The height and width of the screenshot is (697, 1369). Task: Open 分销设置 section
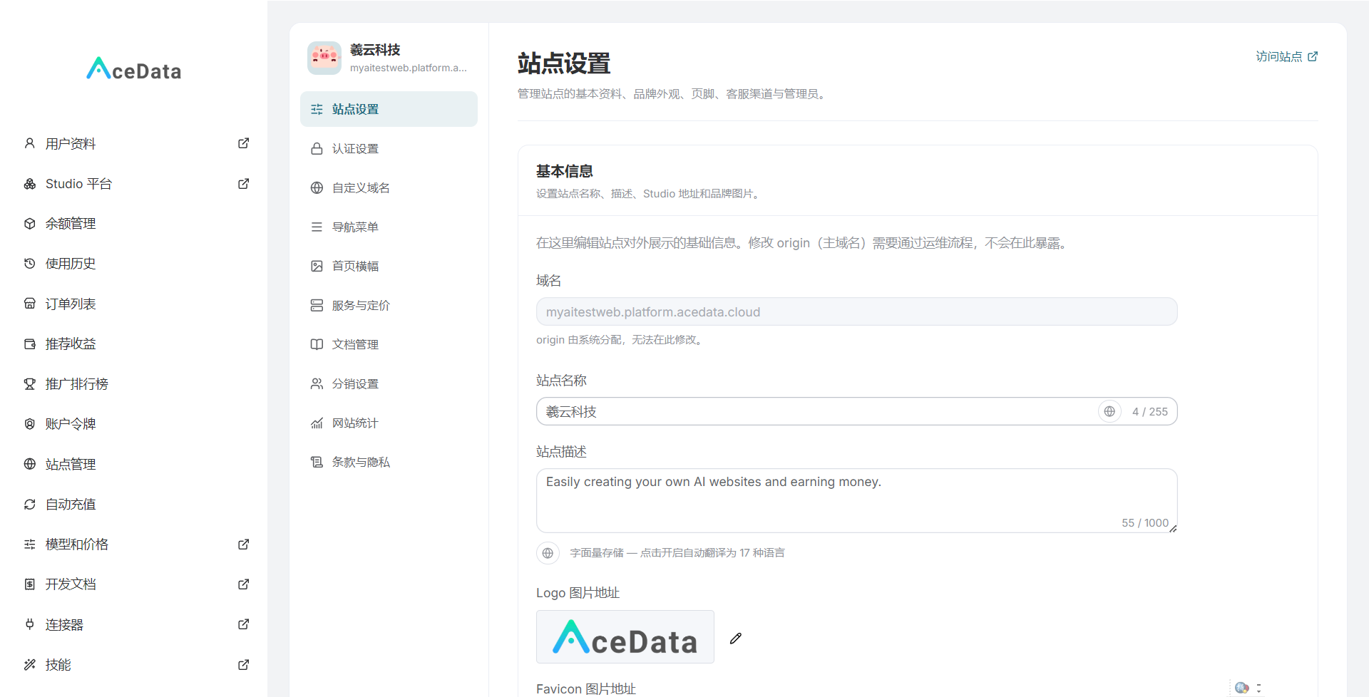(x=389, y=383)
